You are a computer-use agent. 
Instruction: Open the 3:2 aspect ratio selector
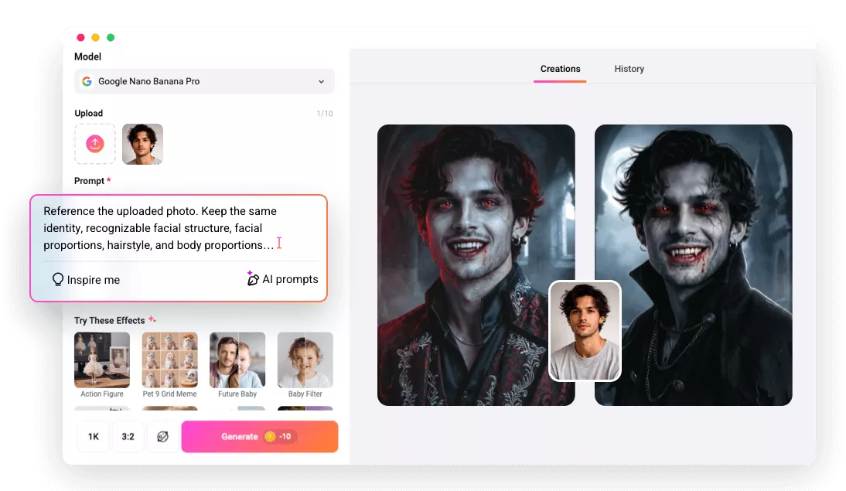[128, 437]
